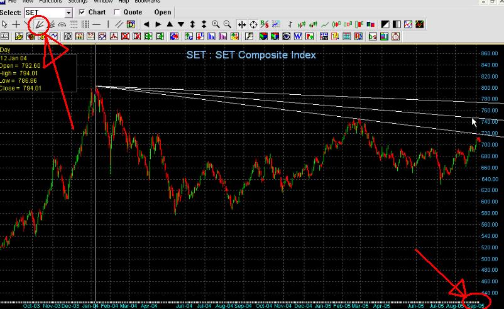Screen dimensions: 504x309
Task: Toggle the Chart checkbox
Action: point(82,12)
